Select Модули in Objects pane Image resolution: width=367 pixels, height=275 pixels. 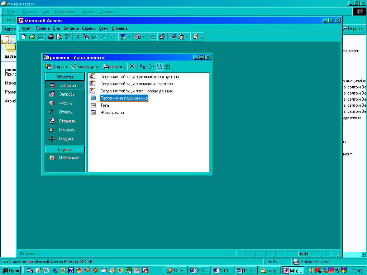[x=65, y=139]
